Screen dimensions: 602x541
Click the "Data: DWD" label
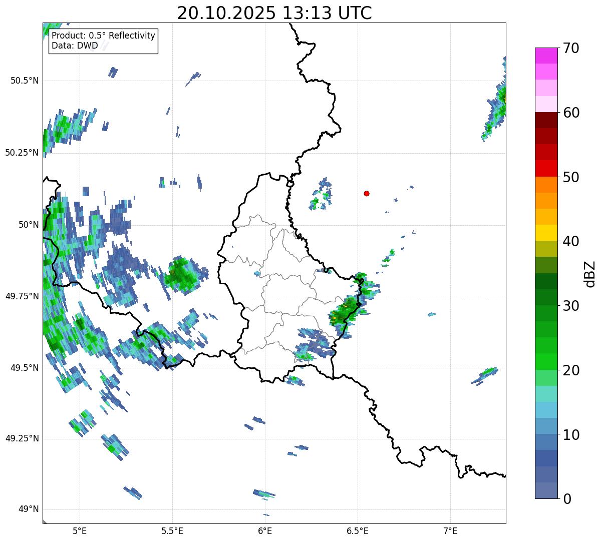click(x=75, y=46)
